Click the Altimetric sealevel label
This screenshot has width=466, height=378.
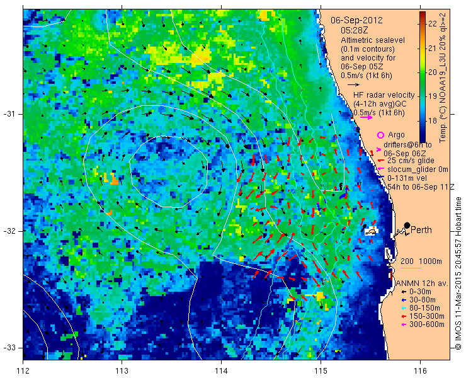click(x=373, y=40)
